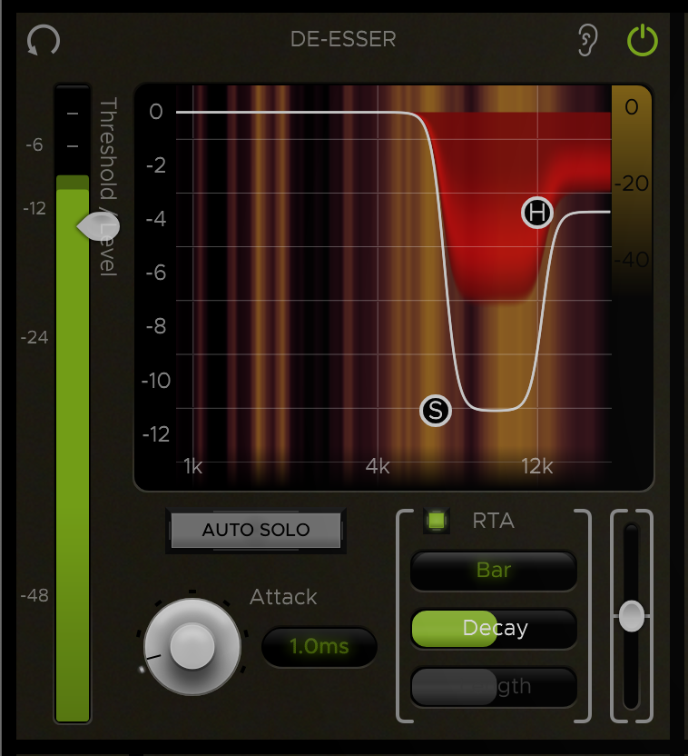Screen dimensions: 688x756
Task: Click the 4k frequency label
Action: pos(378,466)
